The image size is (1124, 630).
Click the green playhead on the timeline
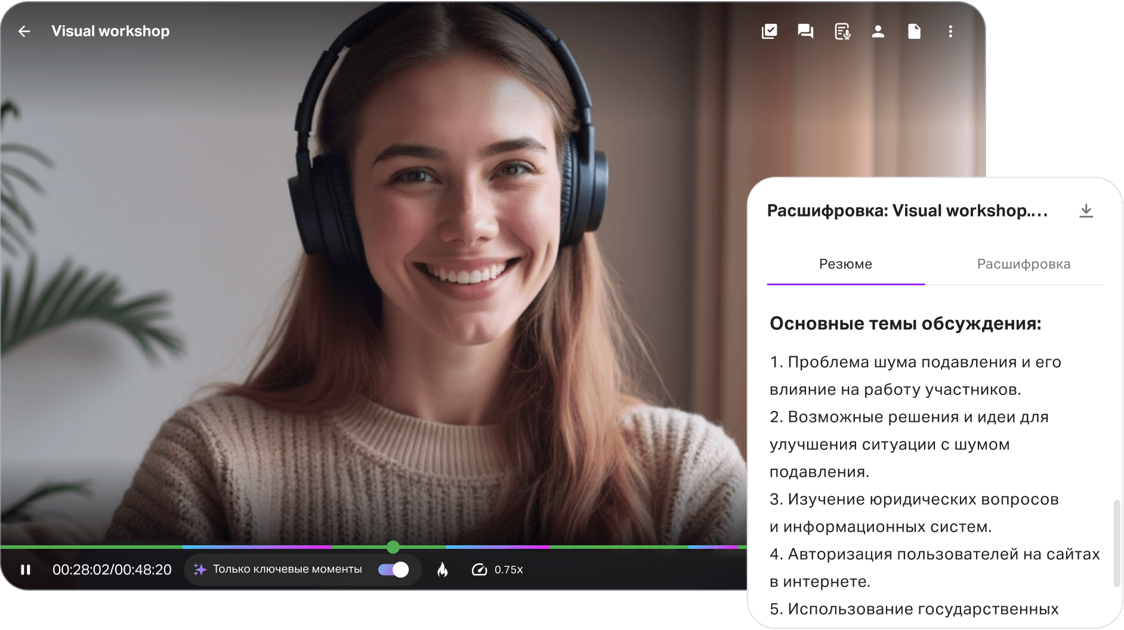click(393, 546)
